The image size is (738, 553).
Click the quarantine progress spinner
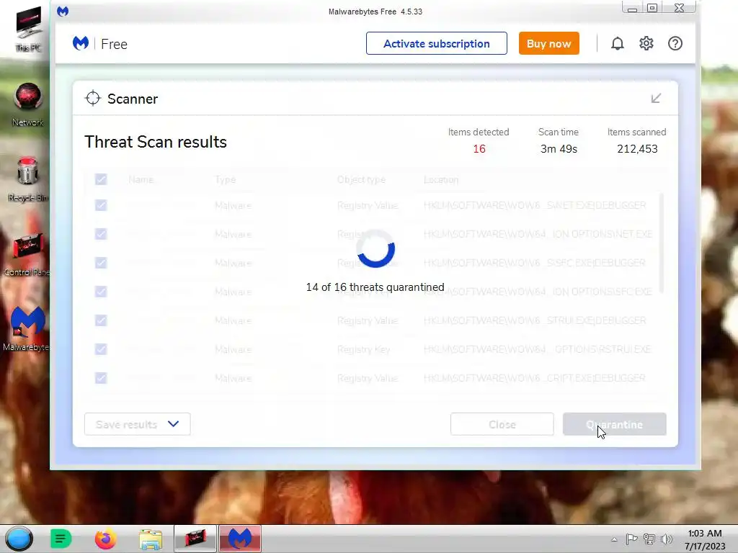[375, 248]
